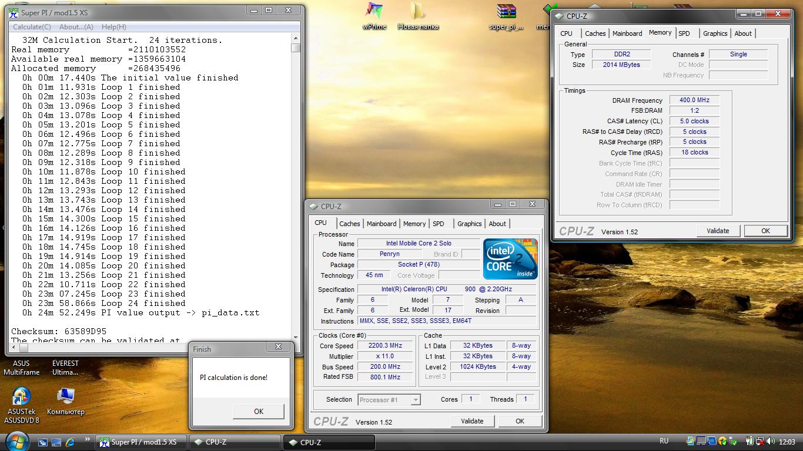Viewport: 803px width, 451px height.
Task: Click the title bar icon of CPU-Z Memory window
Action: (x=559, y=16)
